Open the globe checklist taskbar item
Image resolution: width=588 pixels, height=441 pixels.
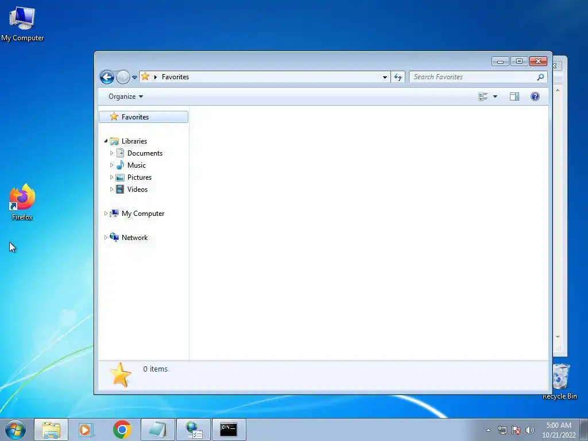(194, 430)
